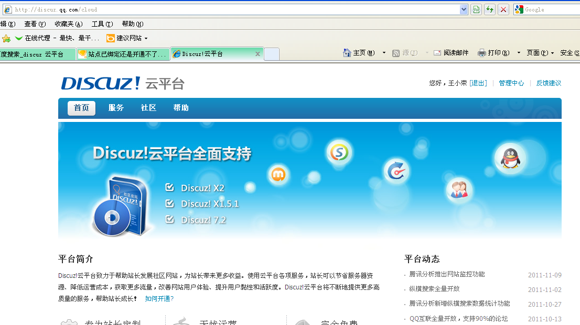Click the compatibility view icon in address bar

pyautogui.click(x=476, y=9)
